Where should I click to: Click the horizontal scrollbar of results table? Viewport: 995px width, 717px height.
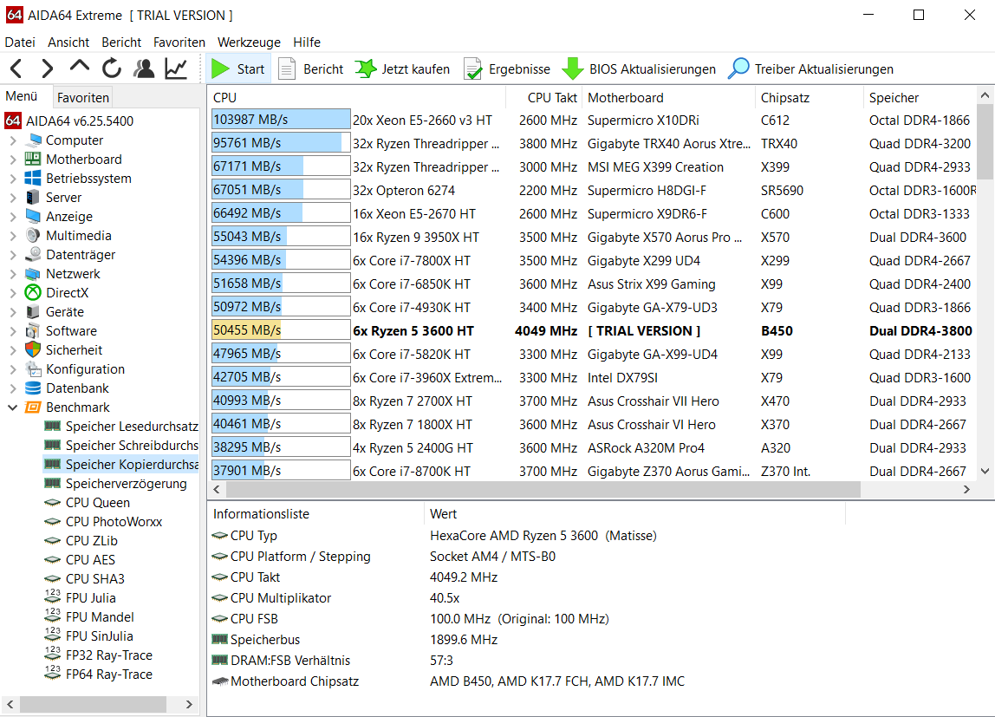[543, 489]
